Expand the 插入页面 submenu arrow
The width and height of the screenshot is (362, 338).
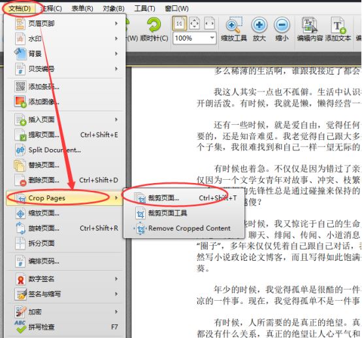point(116,120)
